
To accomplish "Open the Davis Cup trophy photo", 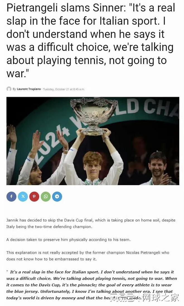I will (93, 141).
